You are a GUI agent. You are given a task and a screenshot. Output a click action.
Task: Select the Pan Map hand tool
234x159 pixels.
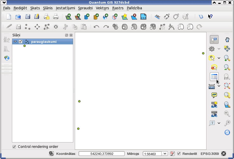[x=227, y=39]
